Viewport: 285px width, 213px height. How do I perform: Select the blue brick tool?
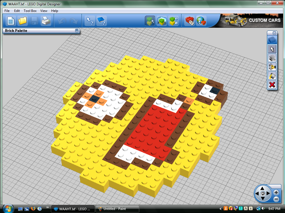click(x=272, y=40)
